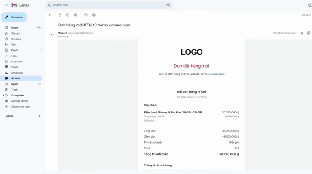Click product Điện thoại iPhone 16 Pro Max
312x174 pixels.
point(173,112)
